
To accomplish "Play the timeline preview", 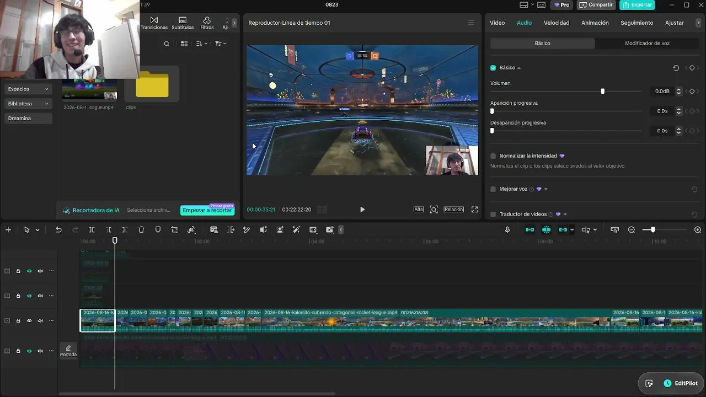I will point(362,210).
